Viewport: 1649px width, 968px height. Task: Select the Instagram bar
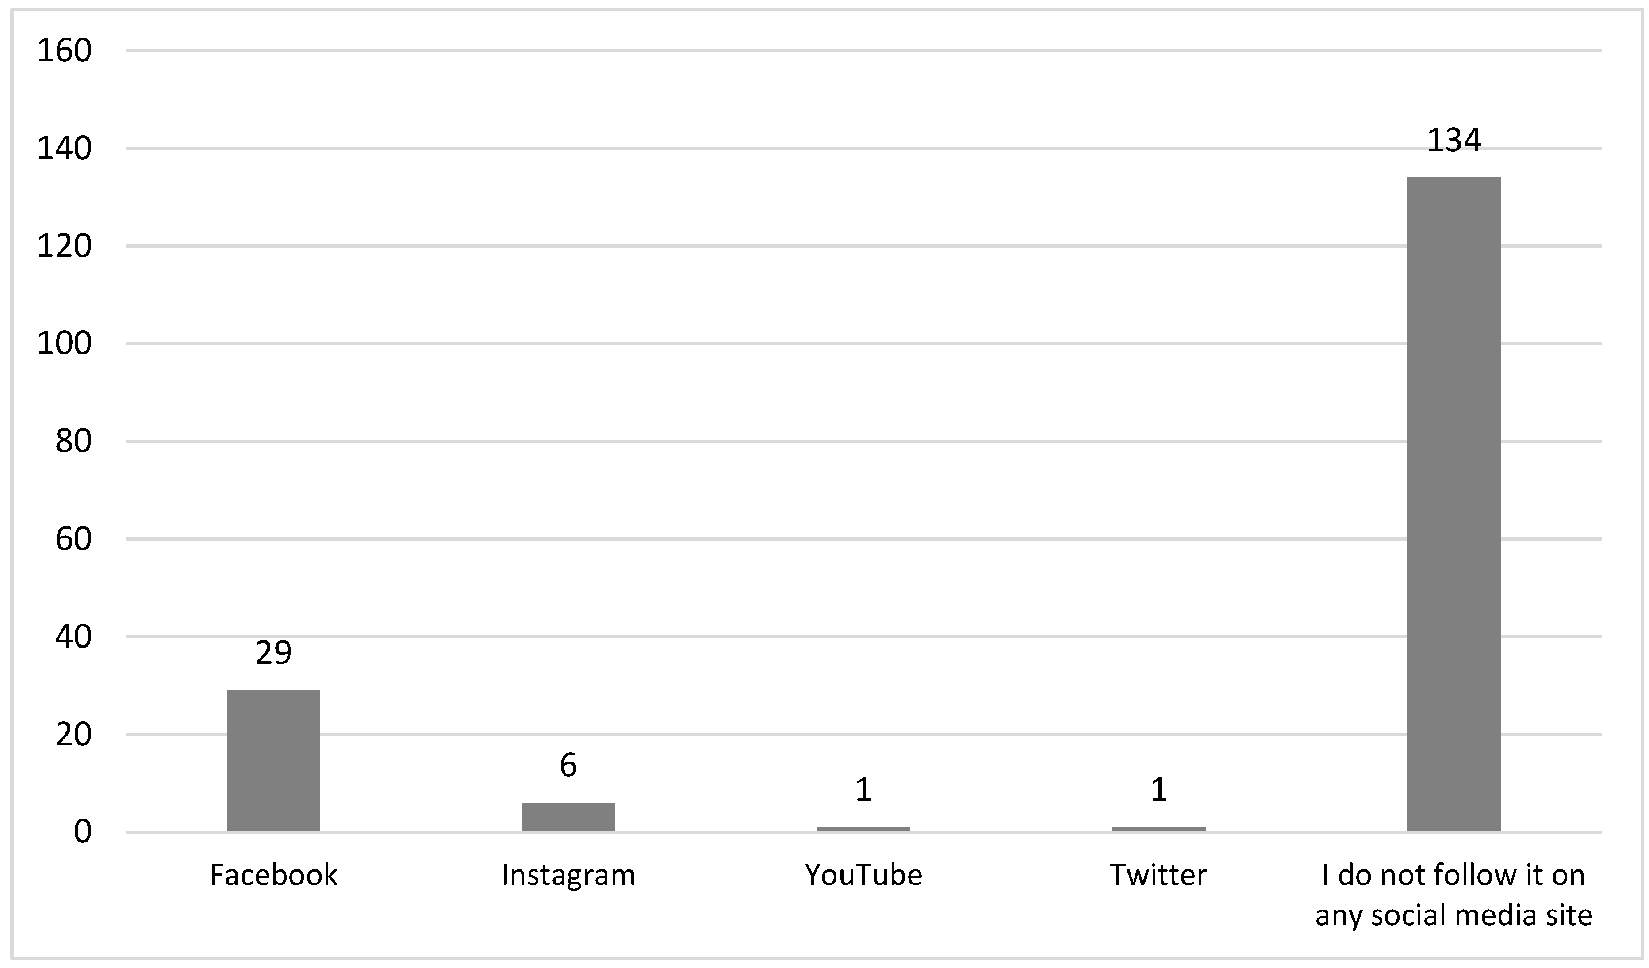(x=568, y=817)
